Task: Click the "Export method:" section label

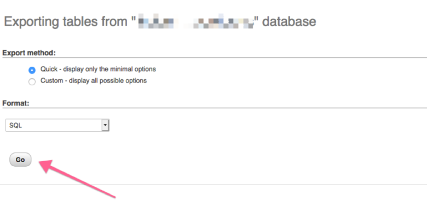Action: [29, 52]
